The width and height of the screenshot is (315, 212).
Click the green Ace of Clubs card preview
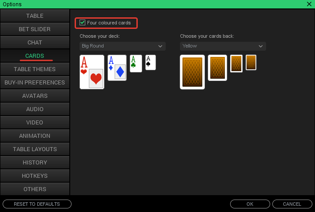[136, 64]
